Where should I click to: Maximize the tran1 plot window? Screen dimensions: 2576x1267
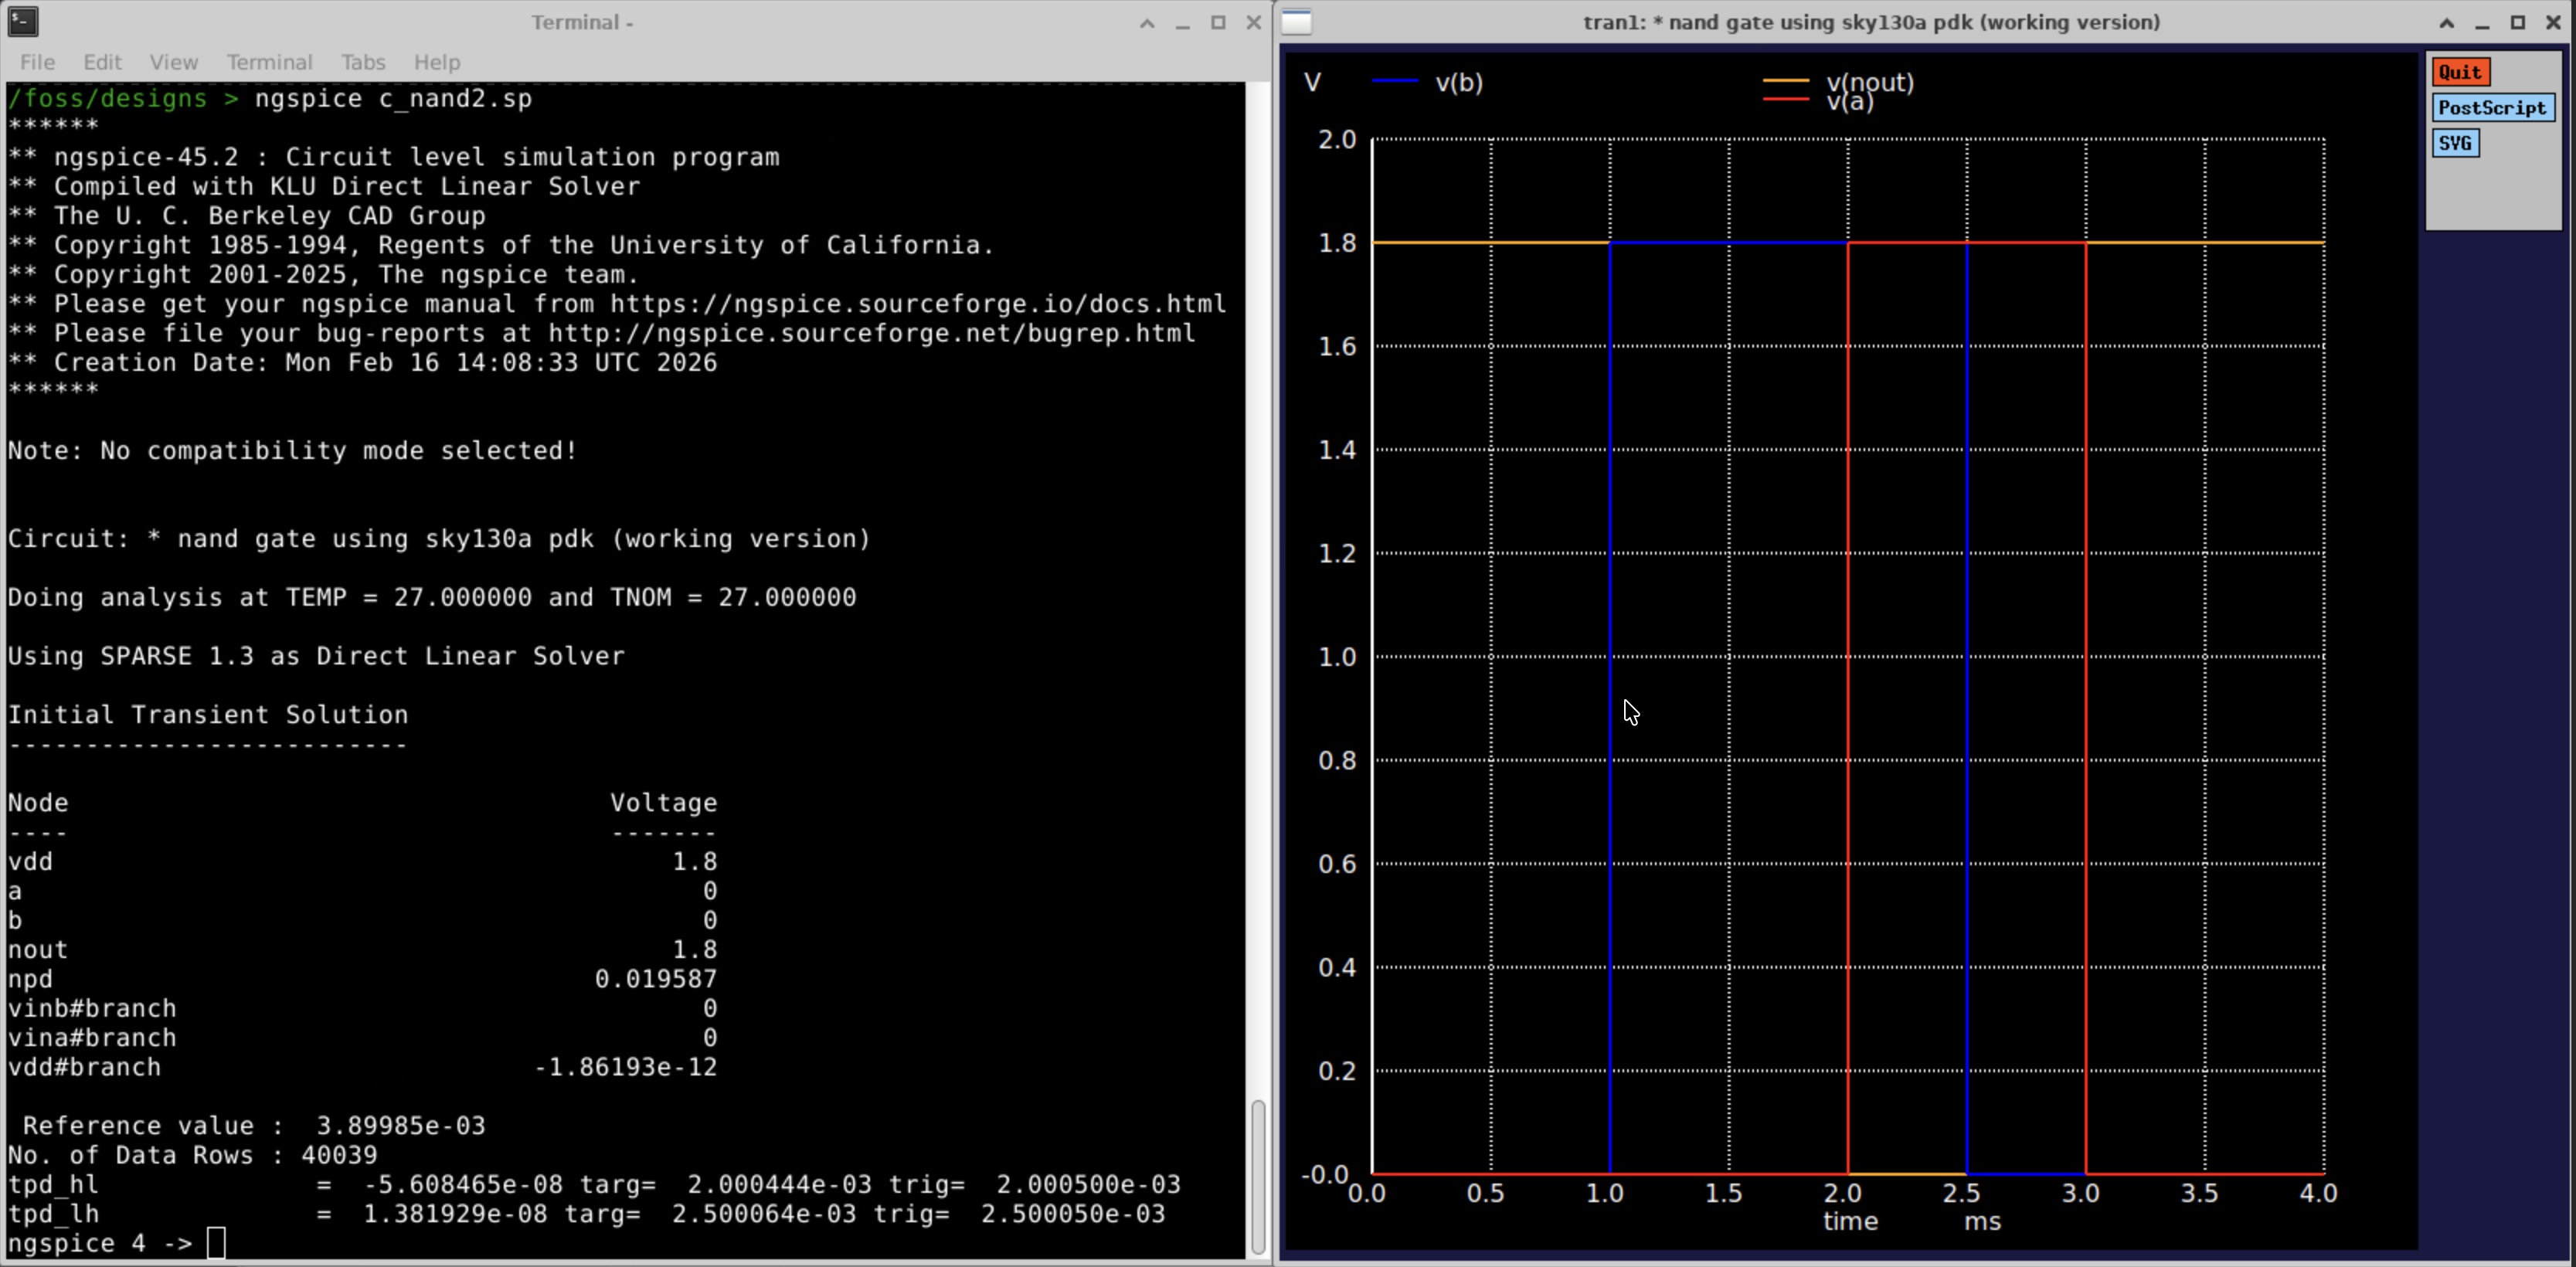pos(2518,23)
